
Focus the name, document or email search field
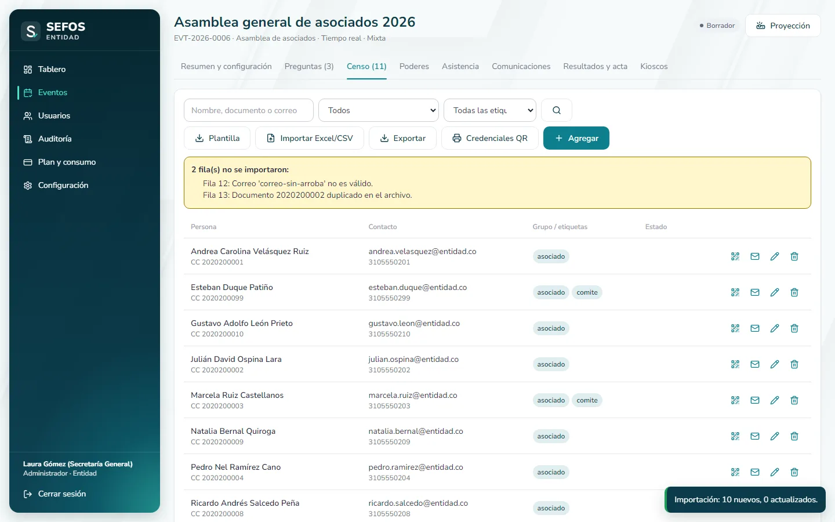(x=249, y=110)
